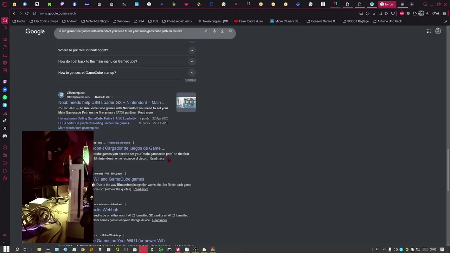Open Instagram from the sidebar
The width and height of the screenshot is (450, 253).
point(5,113)
